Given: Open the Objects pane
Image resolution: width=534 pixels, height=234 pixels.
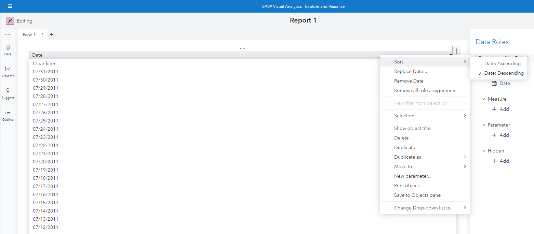Looking at the screenshot, I should [8, 72].
